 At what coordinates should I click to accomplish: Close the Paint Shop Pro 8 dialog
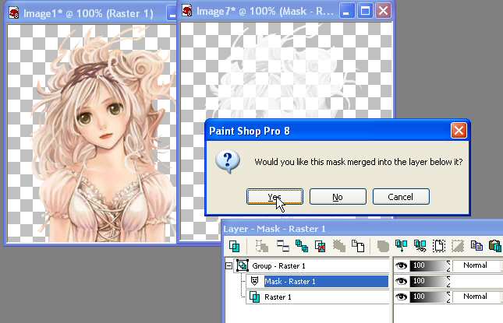coord(459,130)
